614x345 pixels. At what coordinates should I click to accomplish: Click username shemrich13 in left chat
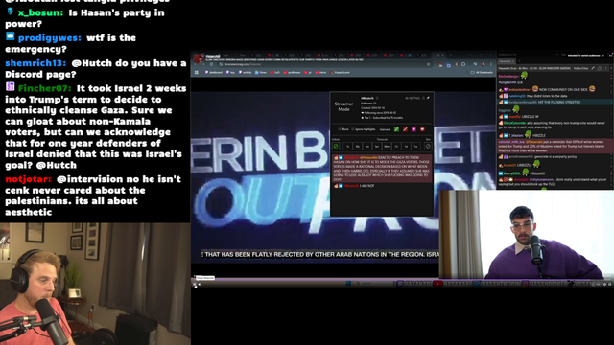coord(35,63)
